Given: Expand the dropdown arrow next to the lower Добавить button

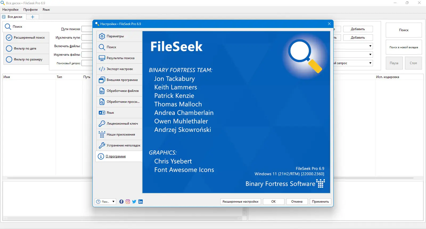Looking at the screenshot, I should click(x=370, y=55).
